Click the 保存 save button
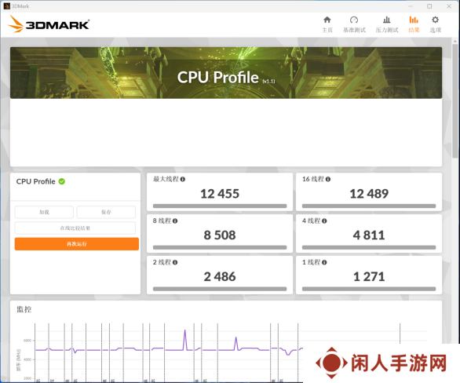Image resolution: width=460 pixels, height=383 pixels. coord(106,212)
